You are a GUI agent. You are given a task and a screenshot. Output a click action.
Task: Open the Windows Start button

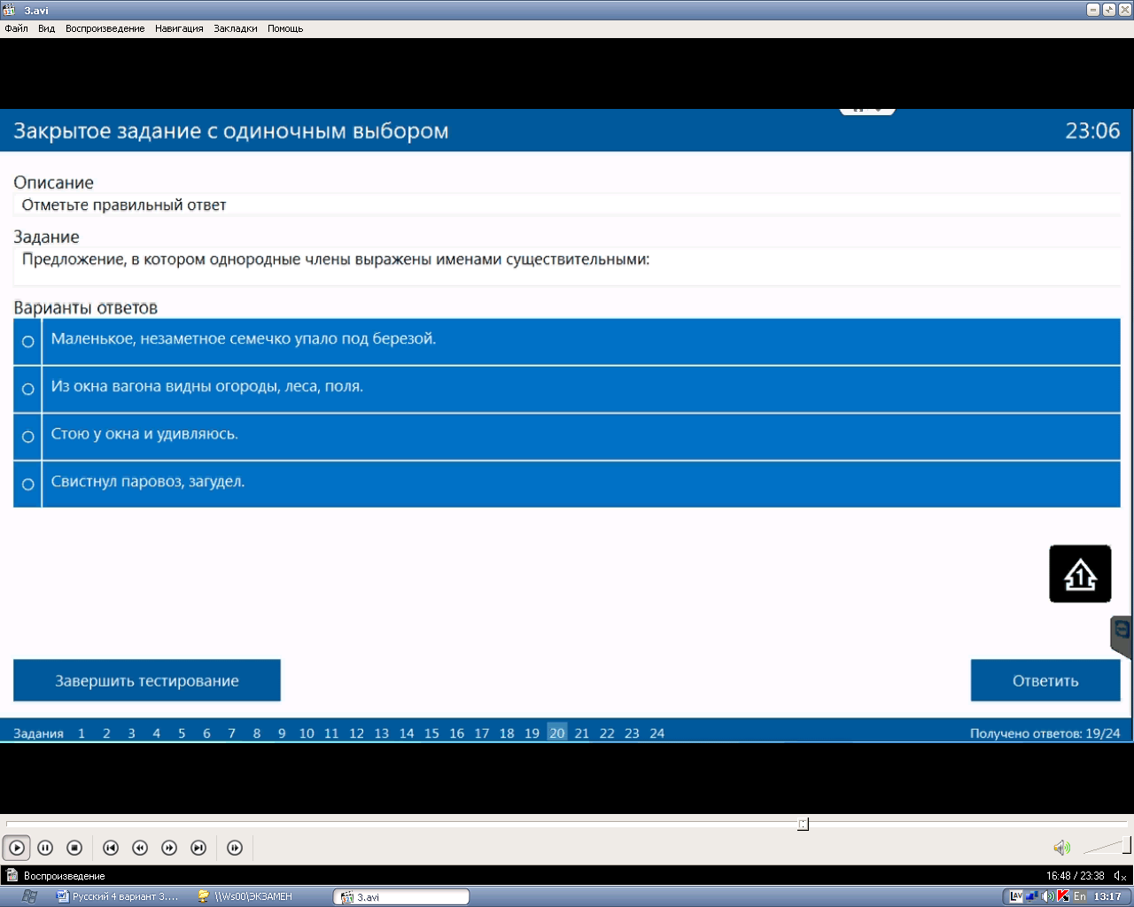[29, 896]
